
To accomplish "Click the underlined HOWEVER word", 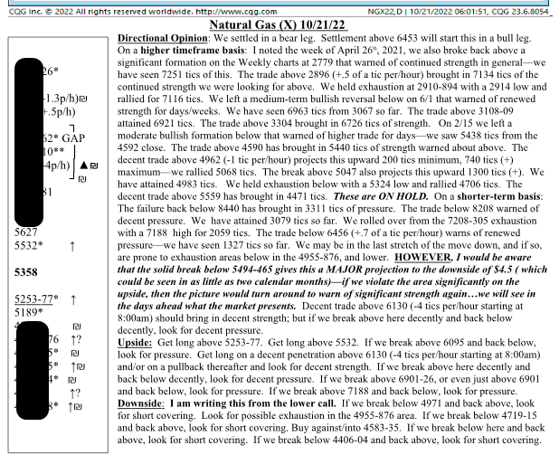I will (422, 257).
